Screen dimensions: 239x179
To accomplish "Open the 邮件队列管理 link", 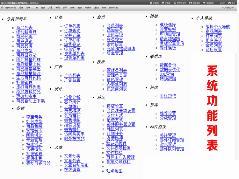I will coord(172,149).
